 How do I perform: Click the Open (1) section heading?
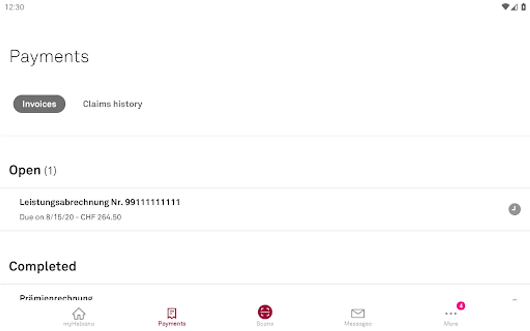click(x=33, y=170)
